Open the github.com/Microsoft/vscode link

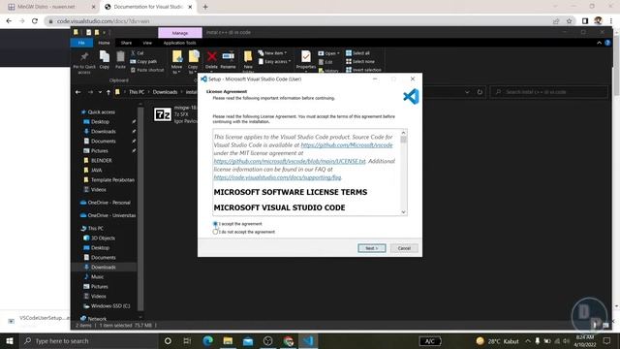pos(347,145)
